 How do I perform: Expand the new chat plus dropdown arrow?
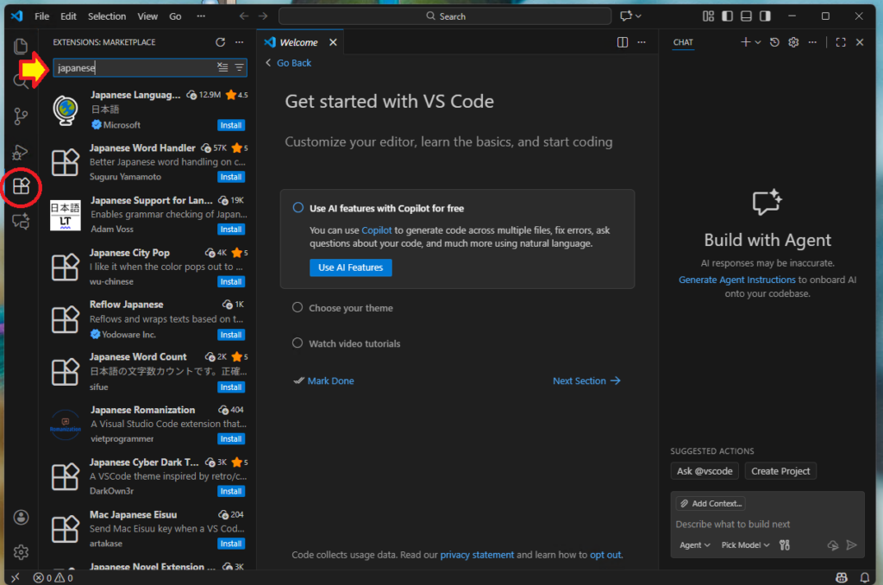click(758, 42)
